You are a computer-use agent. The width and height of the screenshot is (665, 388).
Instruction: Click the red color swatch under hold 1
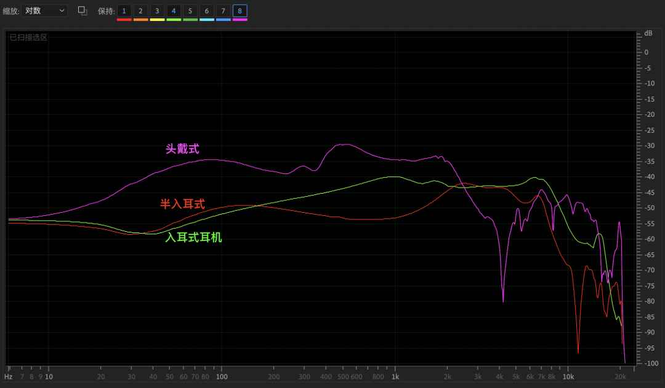pyautogui.click(x=124, y=20)
